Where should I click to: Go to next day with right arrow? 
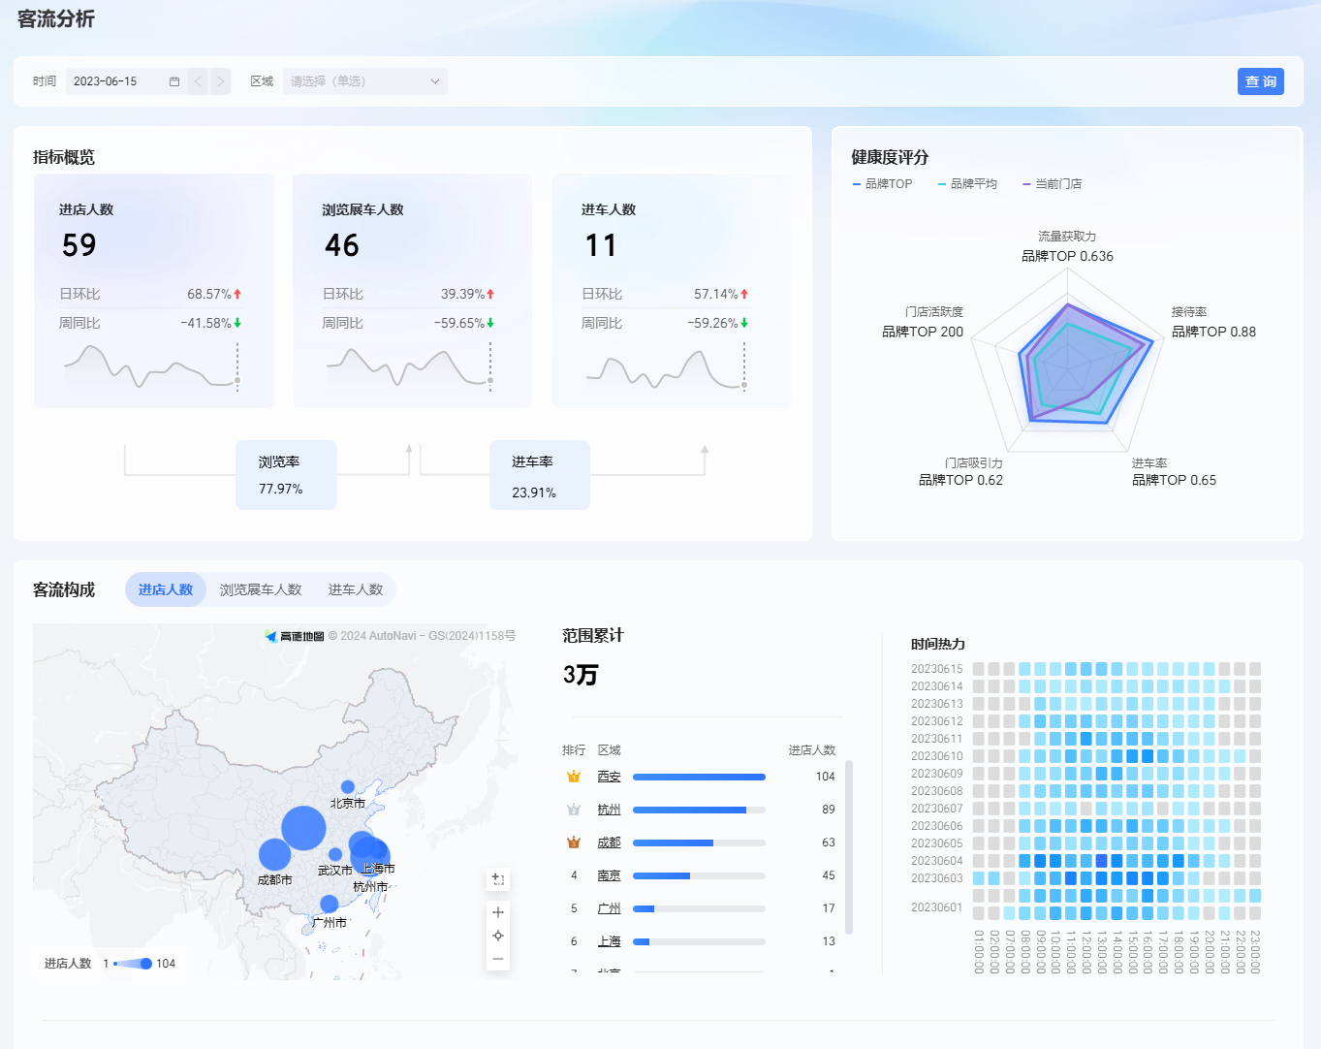[x=221, y=81]
